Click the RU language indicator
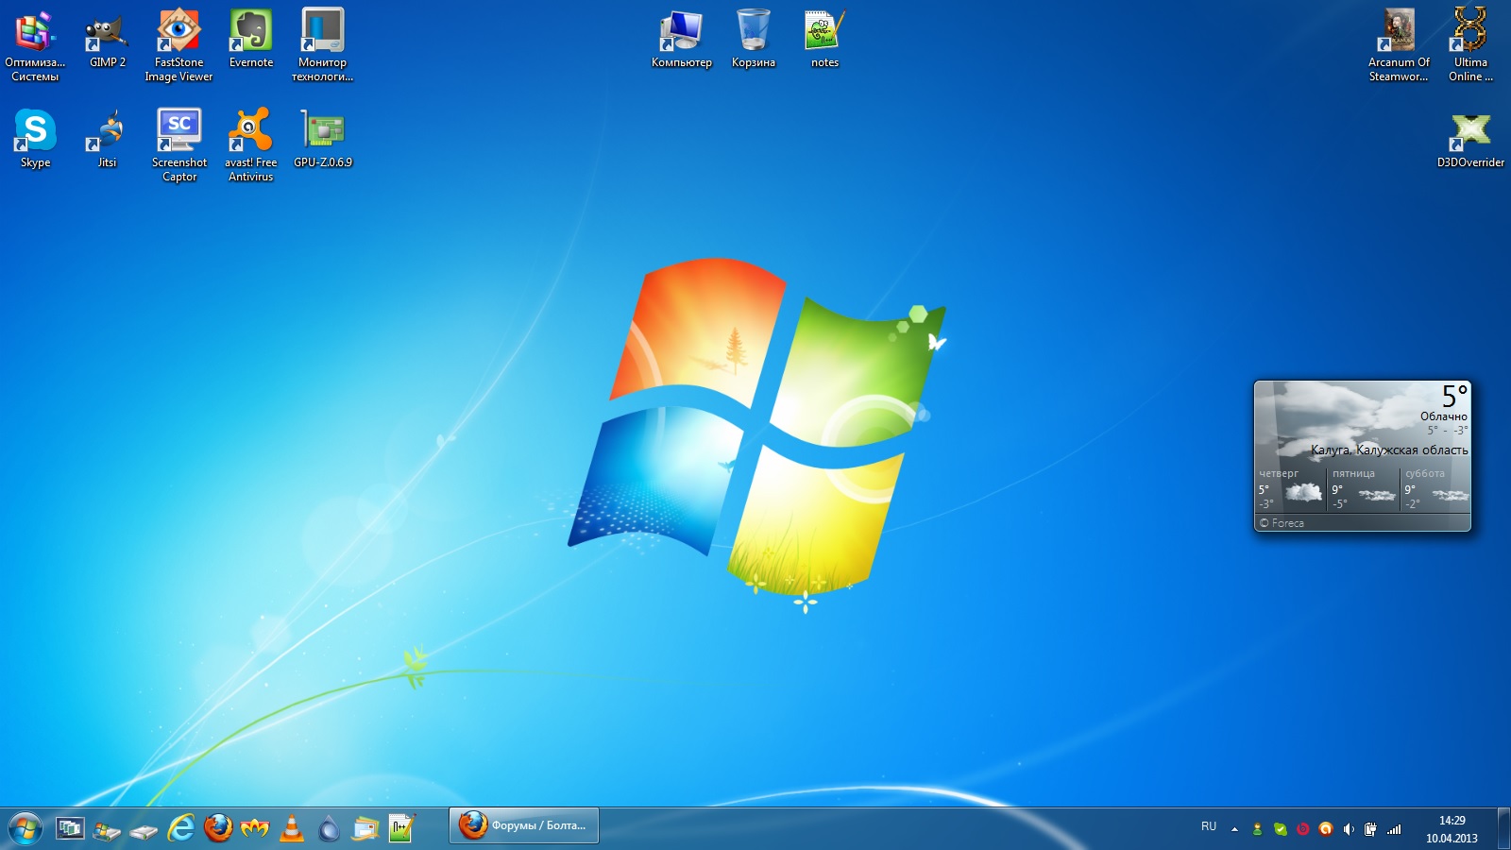1511x850 pixels. (1209, 826)
